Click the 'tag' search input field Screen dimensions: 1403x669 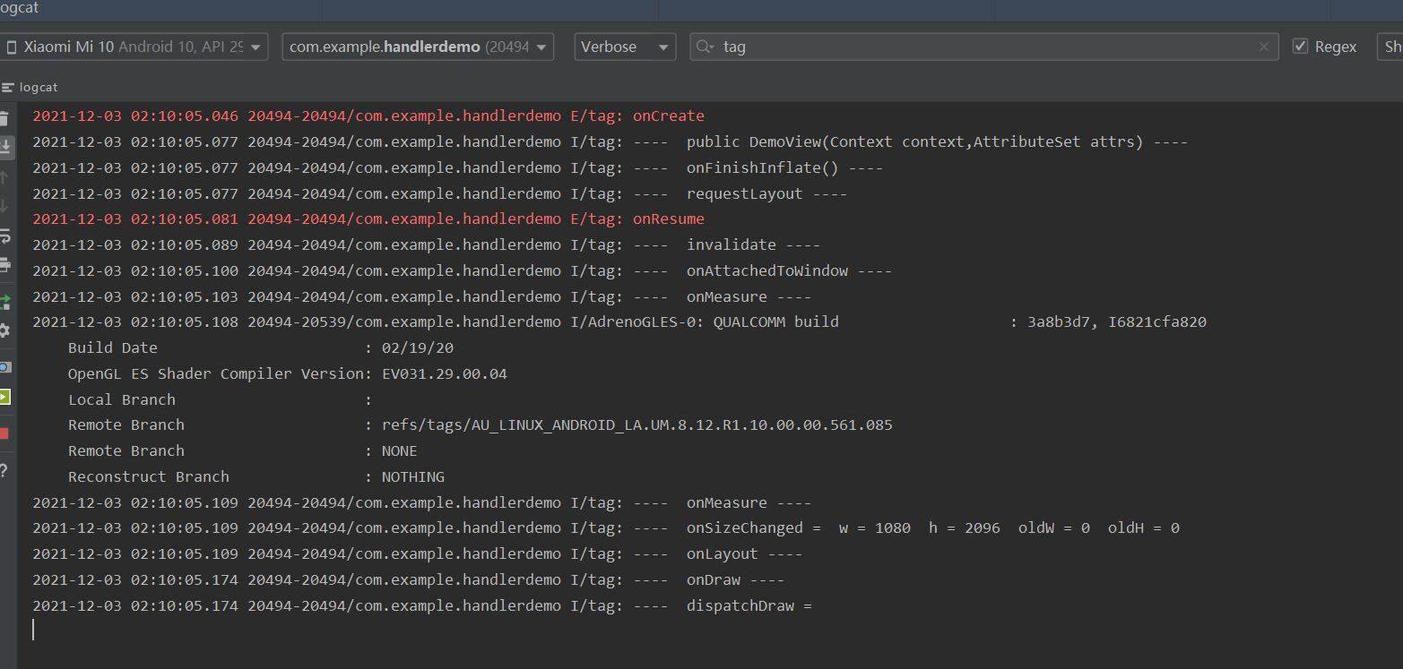[986, 47]
